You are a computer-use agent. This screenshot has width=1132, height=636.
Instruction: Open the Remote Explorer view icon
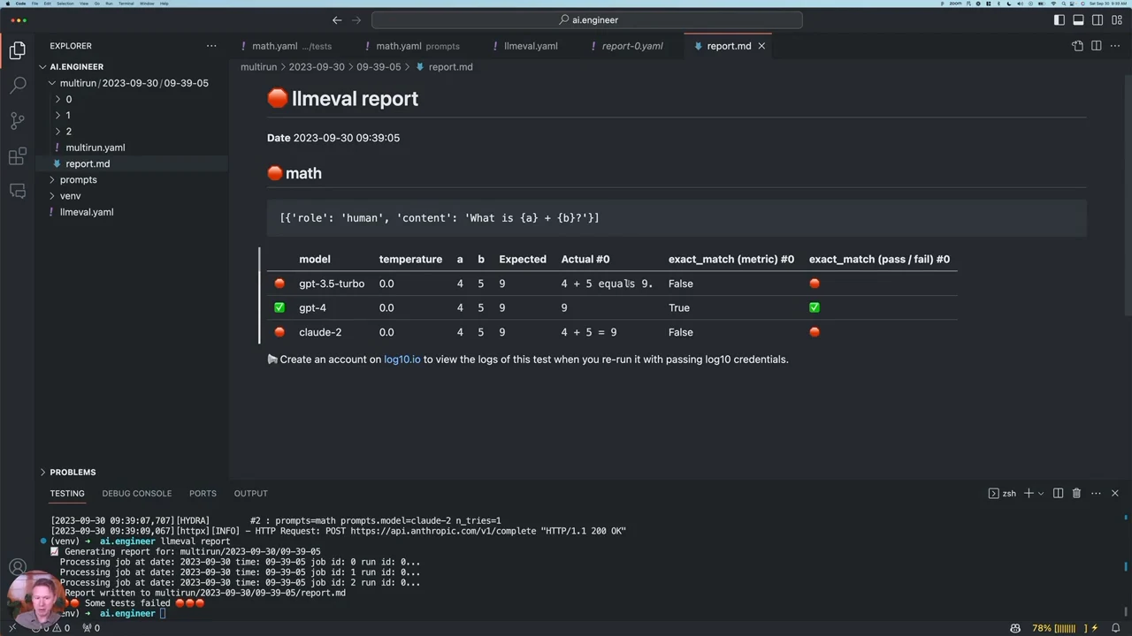tap(17, 191)
